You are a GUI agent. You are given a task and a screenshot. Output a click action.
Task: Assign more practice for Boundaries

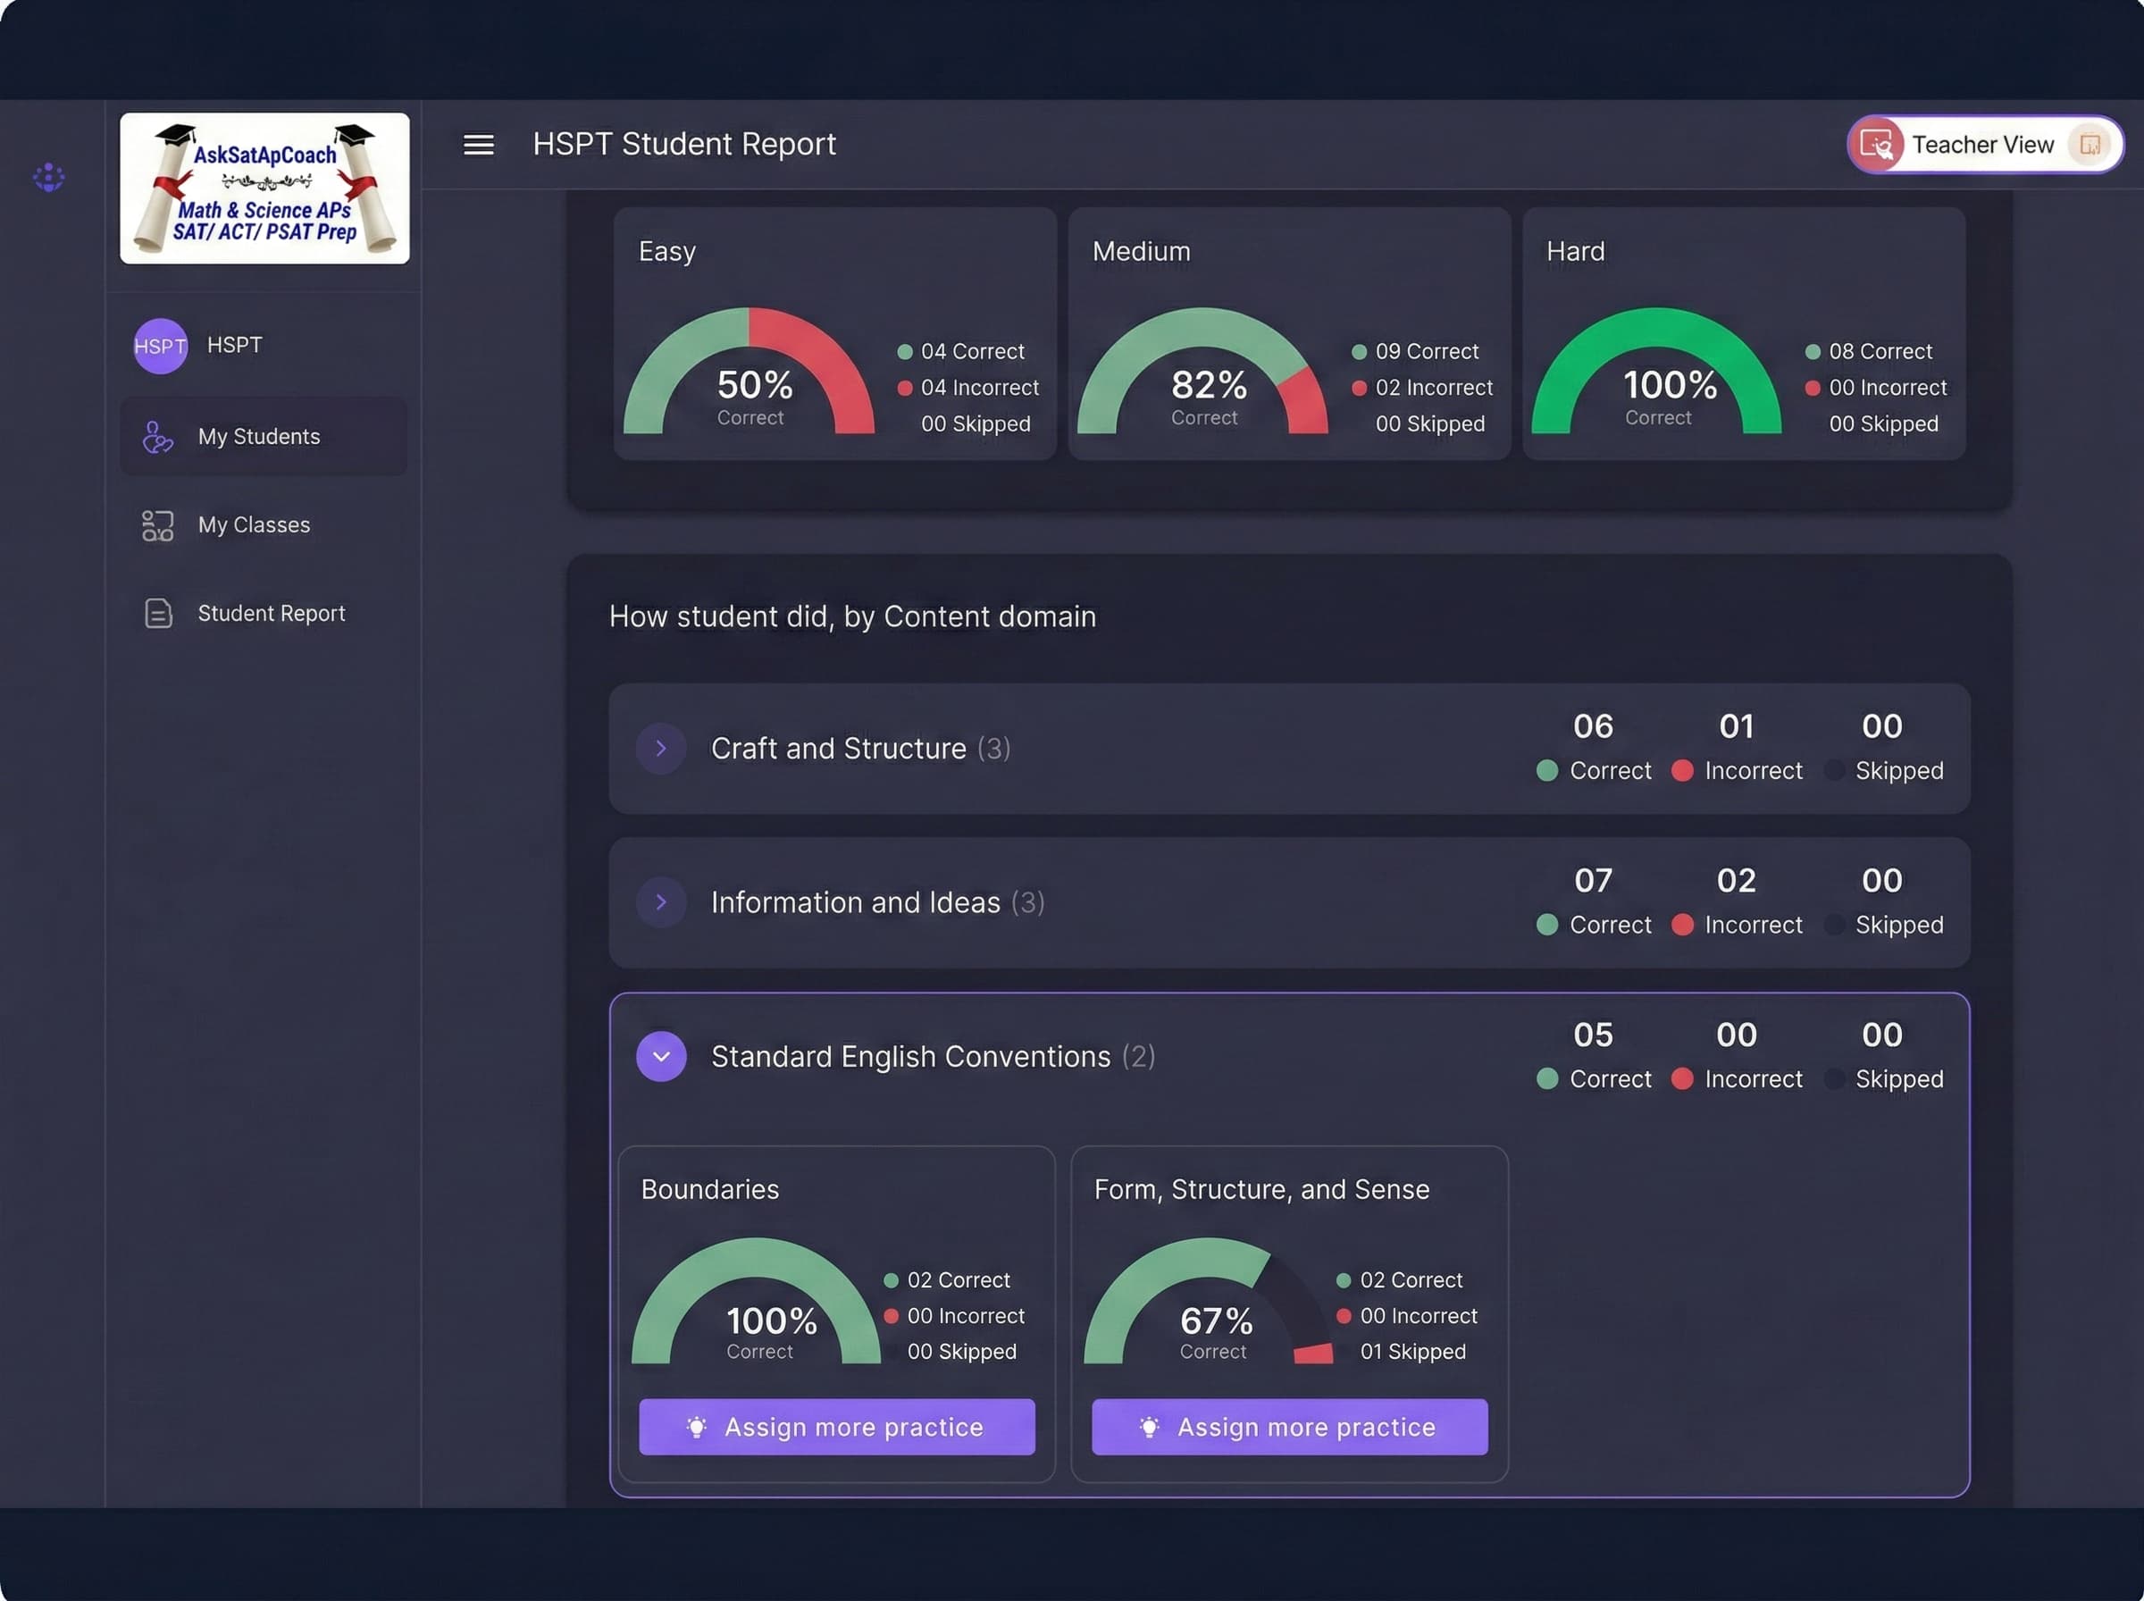tap(837, 1427)
